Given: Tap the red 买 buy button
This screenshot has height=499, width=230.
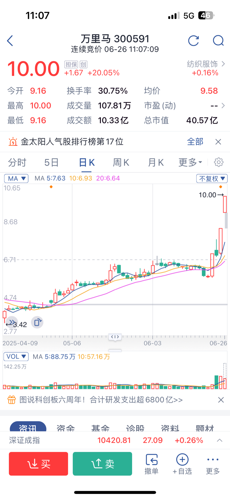Looking at the screenshot, I should coord(39,464).
